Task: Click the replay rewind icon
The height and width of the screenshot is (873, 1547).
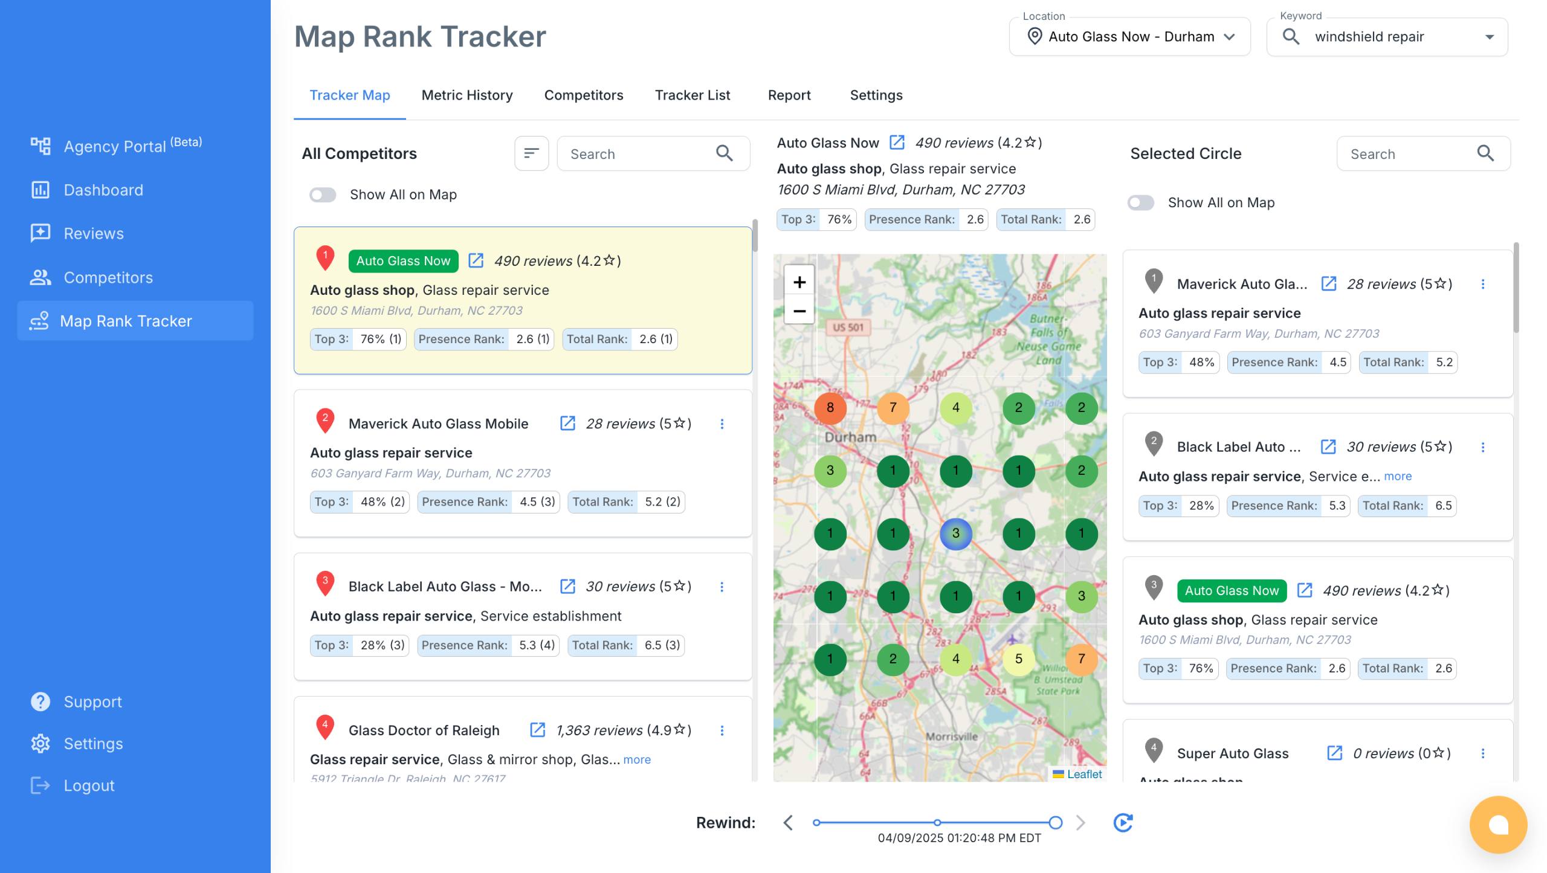Action: 1122,822
